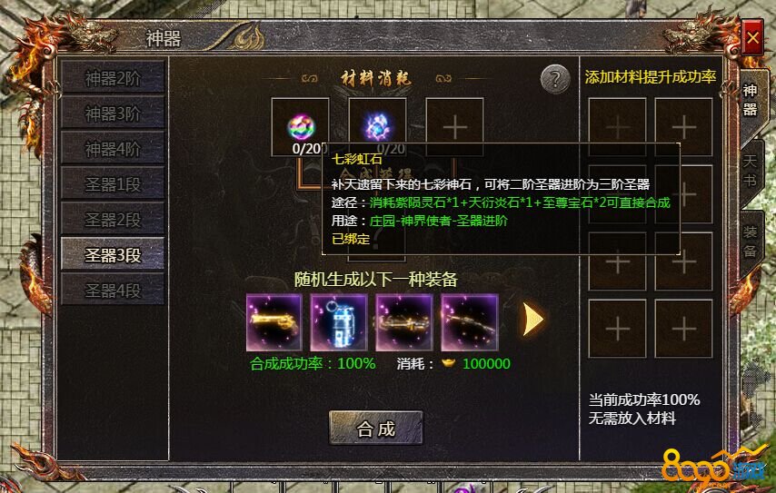Select the 圣器1段 category

coord(113,184)
